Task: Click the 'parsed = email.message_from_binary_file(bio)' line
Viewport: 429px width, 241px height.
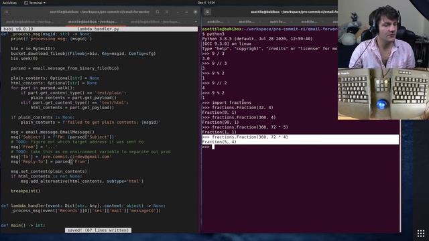Action: click(65, 68)
